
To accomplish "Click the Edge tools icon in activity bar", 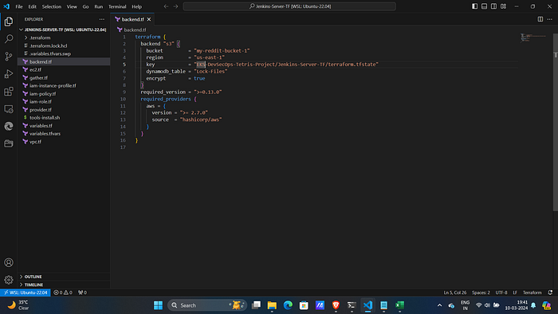I will point(9,126).
